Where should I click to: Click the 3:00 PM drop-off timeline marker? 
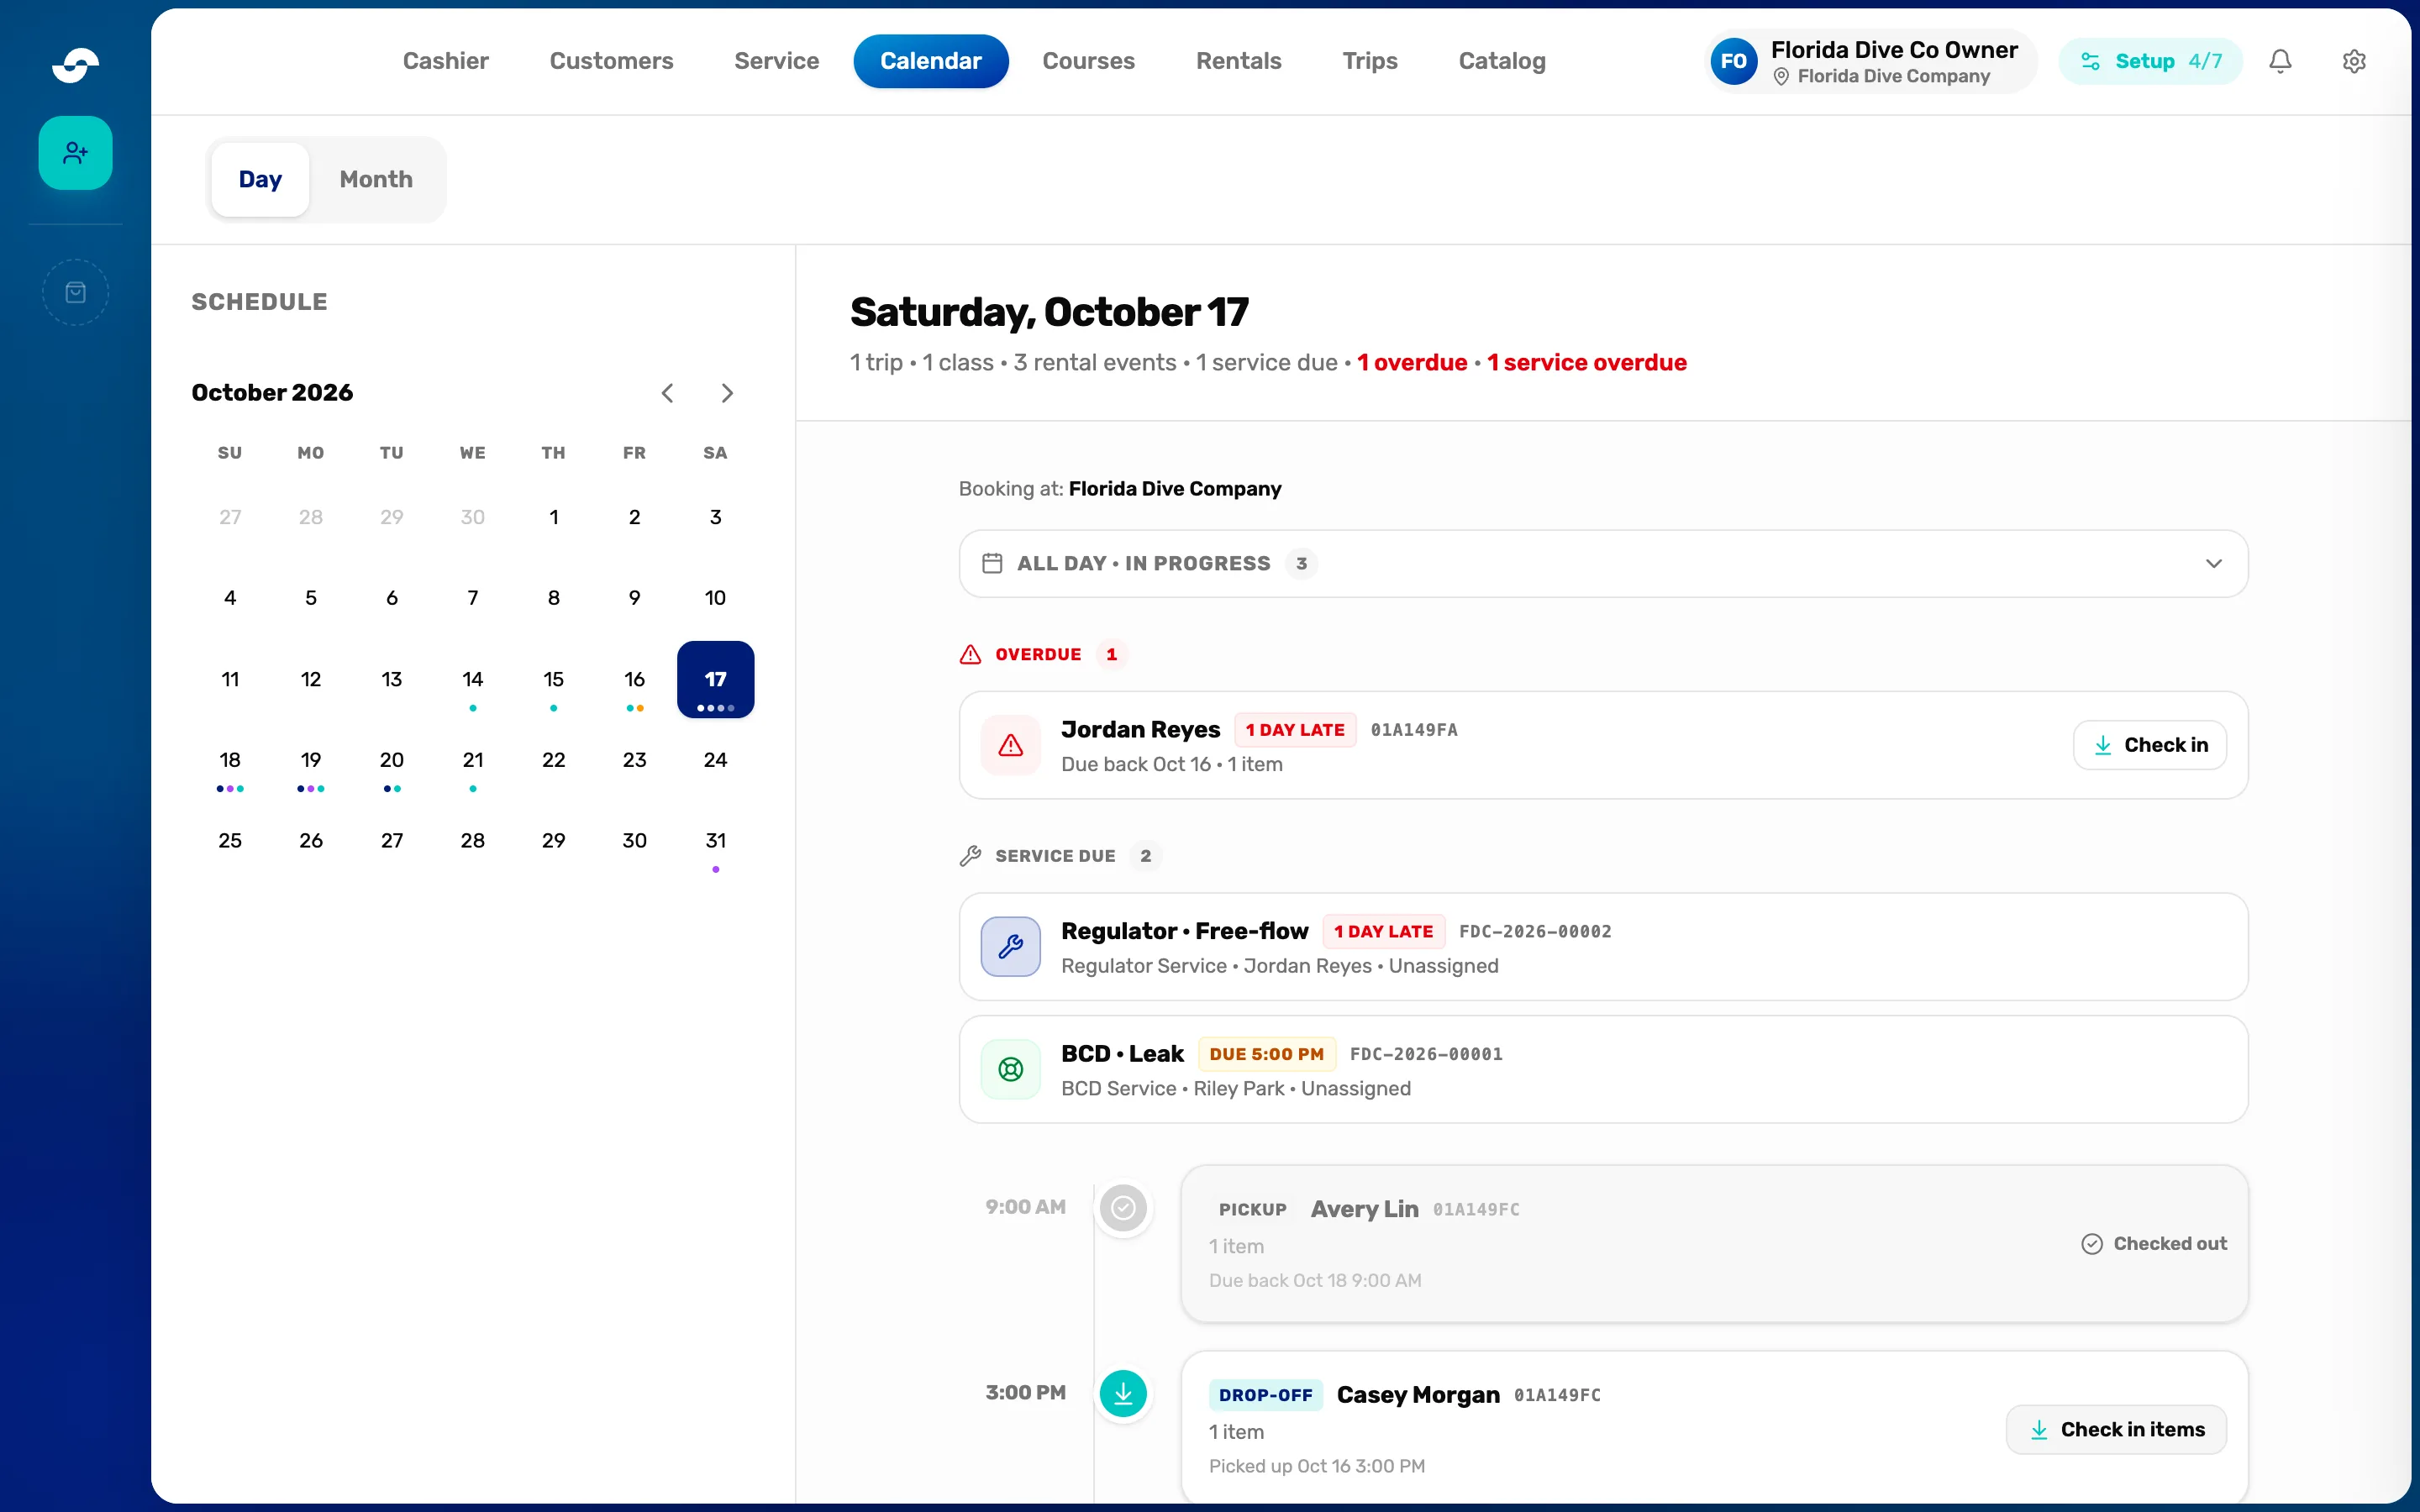[1123, 1393]
